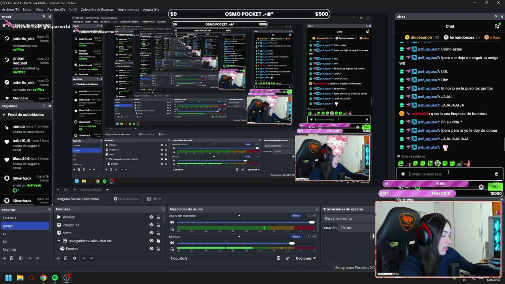This screenshot has width=505, height=284.
Task: Select the keydrop scene
Action: click(x=25, y=249)
